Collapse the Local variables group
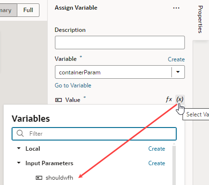The image size is (209, 185). 19,148
